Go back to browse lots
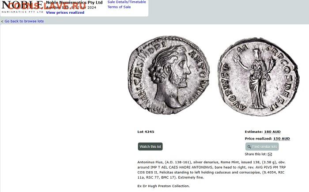The width and height of the screenshot is (309, 192). coord(24,21)
